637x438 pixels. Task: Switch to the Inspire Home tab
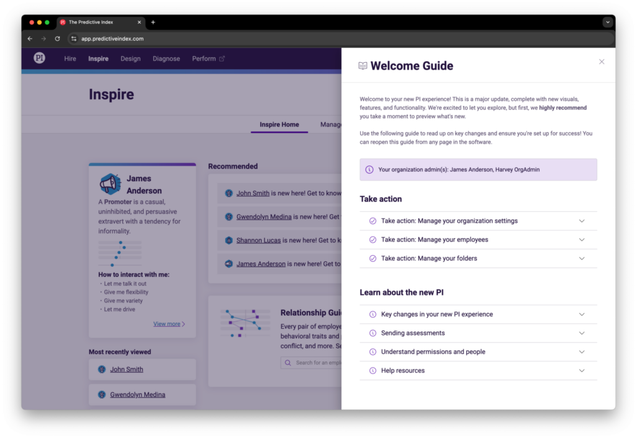click(x=279, y=124)
